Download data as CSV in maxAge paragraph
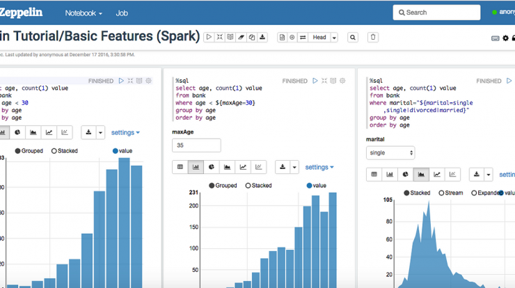 pos(283,167)
